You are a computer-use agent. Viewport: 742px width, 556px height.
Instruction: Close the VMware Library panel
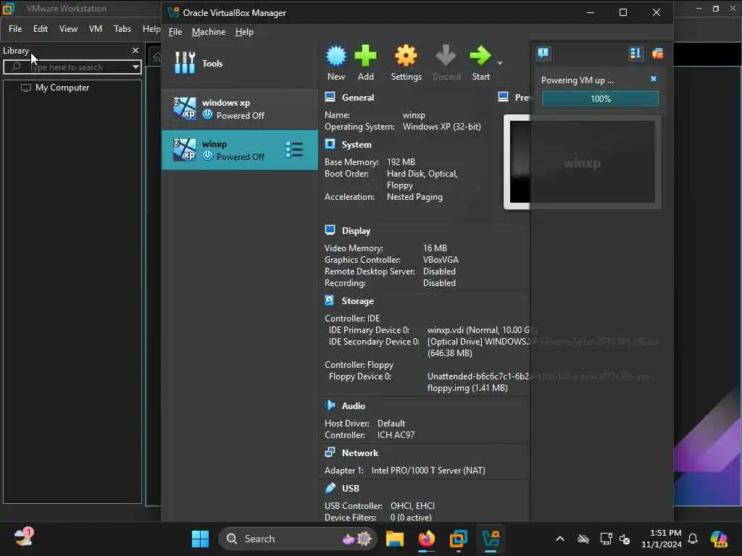136,50
